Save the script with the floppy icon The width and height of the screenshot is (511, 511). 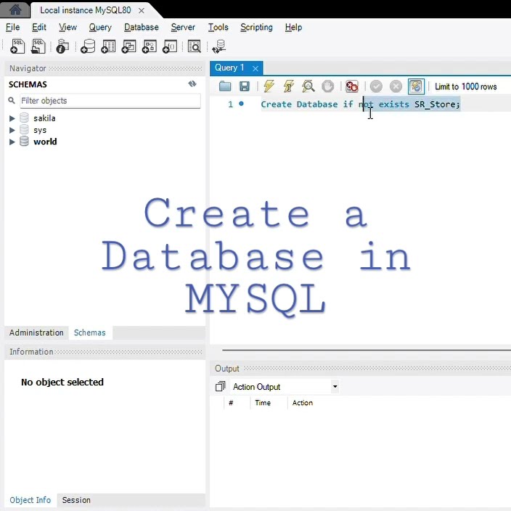[x=245, y=86]
